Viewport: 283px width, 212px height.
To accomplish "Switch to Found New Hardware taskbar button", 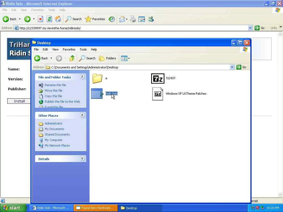I will 95,208.
